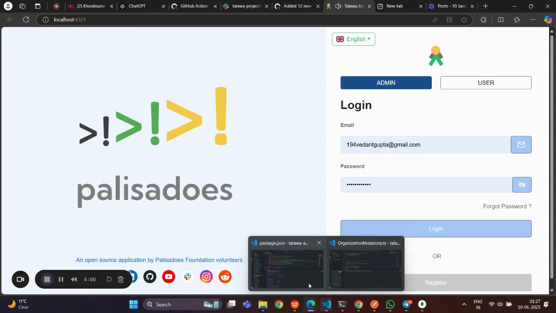
Task: Switch to the New tab tab
Action: (400, 7)
